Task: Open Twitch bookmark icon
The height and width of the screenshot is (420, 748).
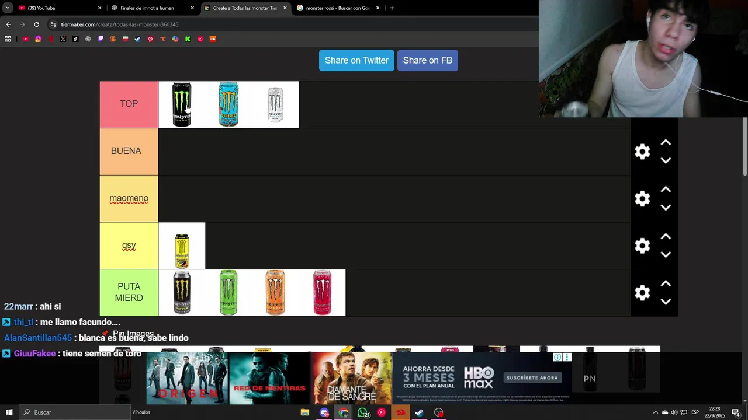Action: pos(101,39)
